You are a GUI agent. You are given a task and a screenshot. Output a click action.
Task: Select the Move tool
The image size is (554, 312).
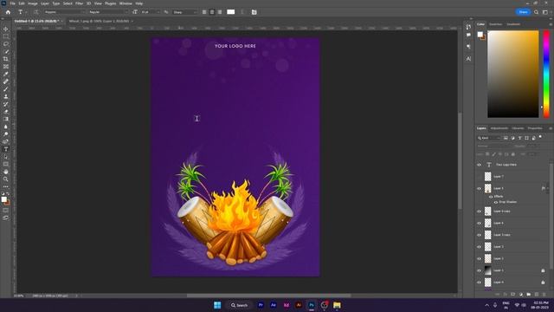tap(6, 29)
